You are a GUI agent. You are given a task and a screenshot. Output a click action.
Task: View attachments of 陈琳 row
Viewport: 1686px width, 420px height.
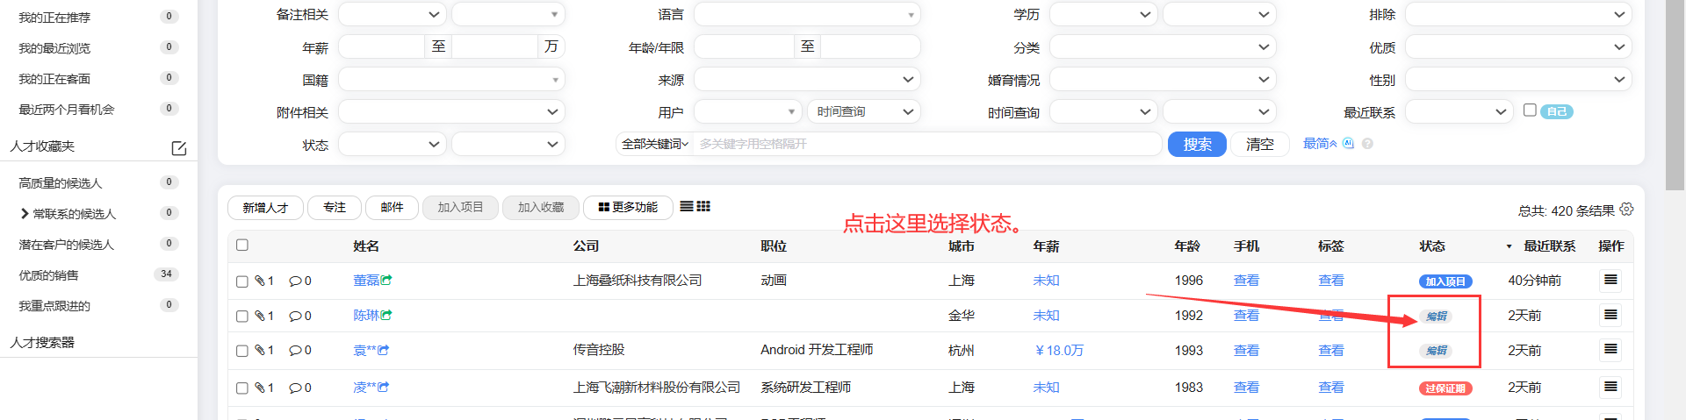(x=264, y=316)
